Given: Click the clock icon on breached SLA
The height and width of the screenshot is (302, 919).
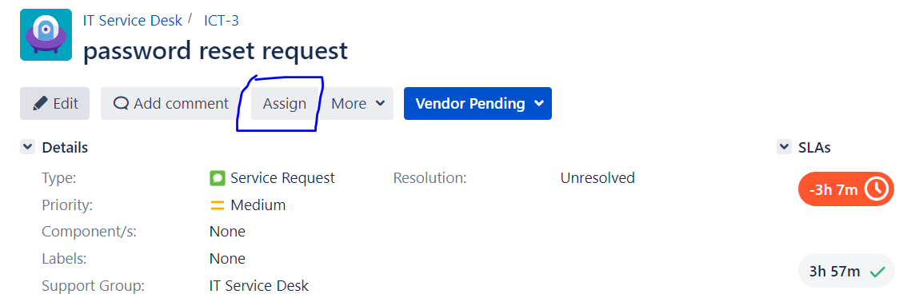Looking at the screenshot, I should click(x=877, y=189).
